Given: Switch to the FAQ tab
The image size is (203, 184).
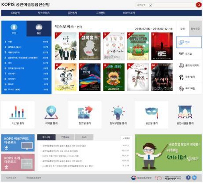Looking at the screenshot, I should 84,137.
